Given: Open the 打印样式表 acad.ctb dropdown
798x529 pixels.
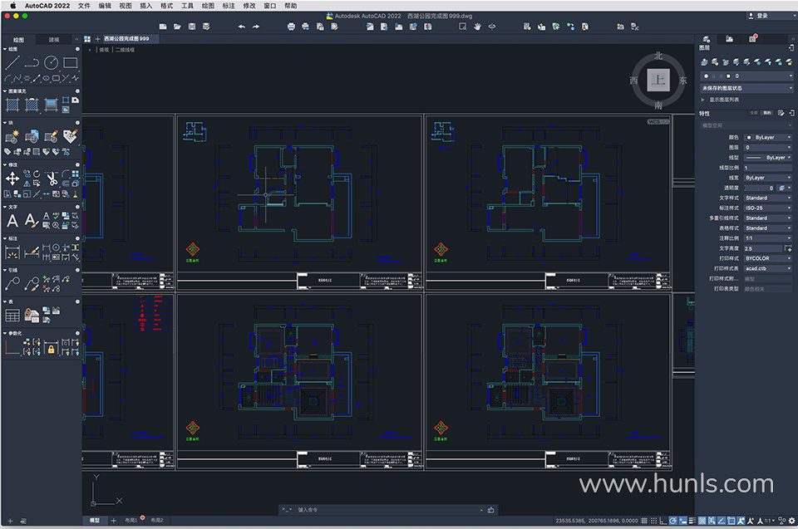Looking at the screenshot, I should point(768,268).
